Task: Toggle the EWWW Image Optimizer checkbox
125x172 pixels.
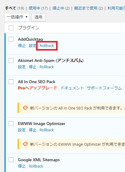Action: point(11,124)
